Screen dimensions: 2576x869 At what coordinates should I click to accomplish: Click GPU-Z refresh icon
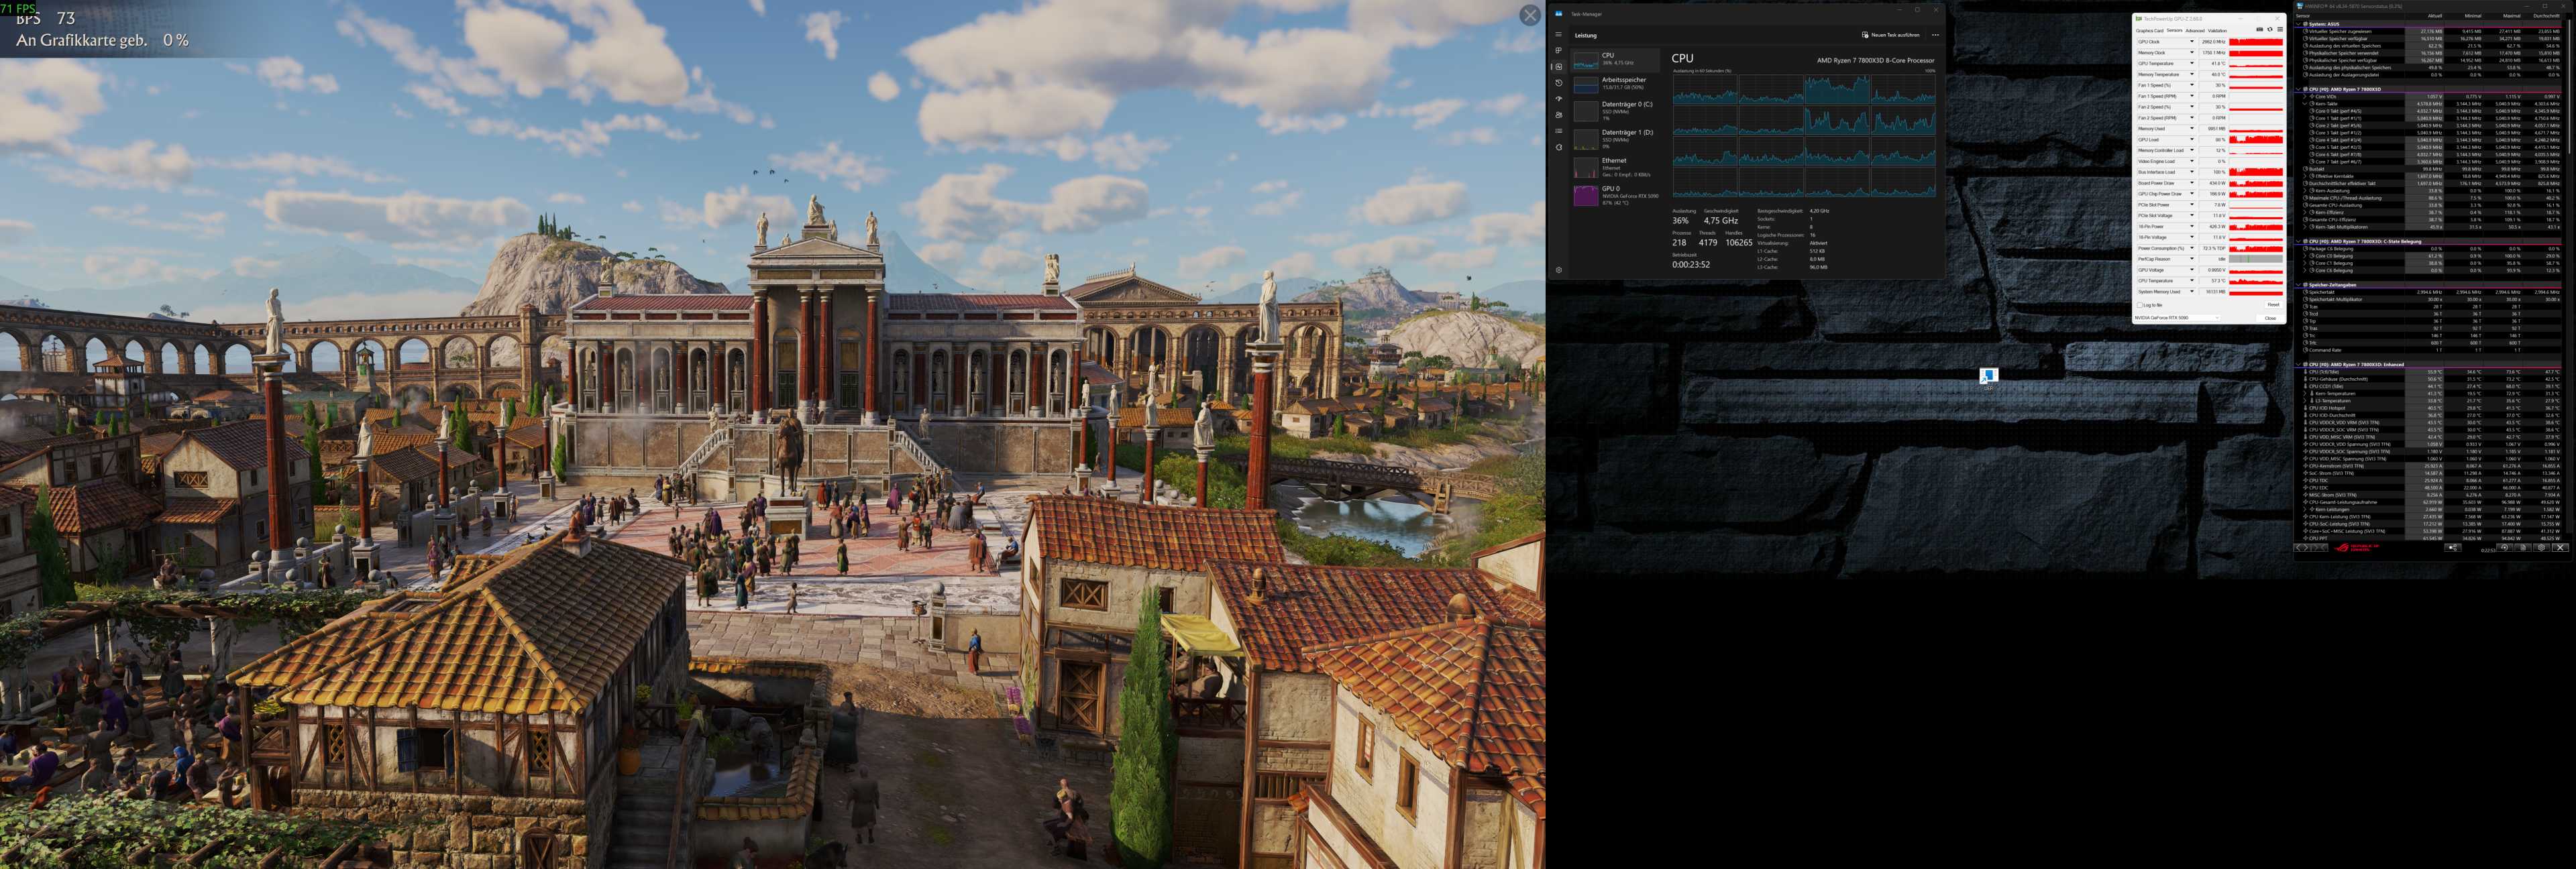(x=2270, y=30)
